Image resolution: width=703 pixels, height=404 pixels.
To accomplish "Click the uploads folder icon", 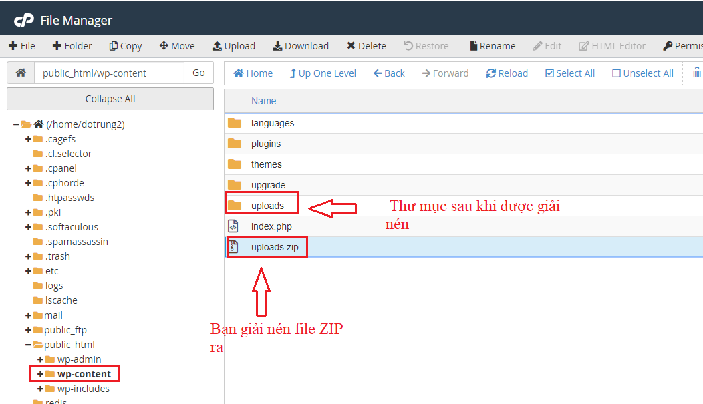I will [x=235, y=206].
